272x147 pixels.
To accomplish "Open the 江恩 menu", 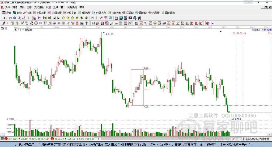I will click(x=29, y=7).
